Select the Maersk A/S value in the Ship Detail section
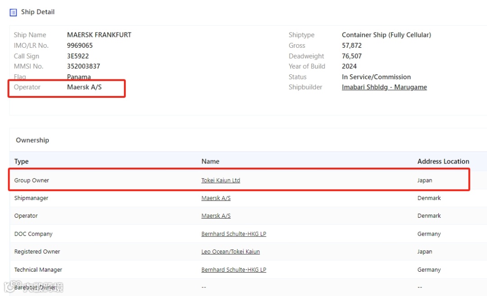Viewport: 487px width, 296px height. (x=84, y=87)
